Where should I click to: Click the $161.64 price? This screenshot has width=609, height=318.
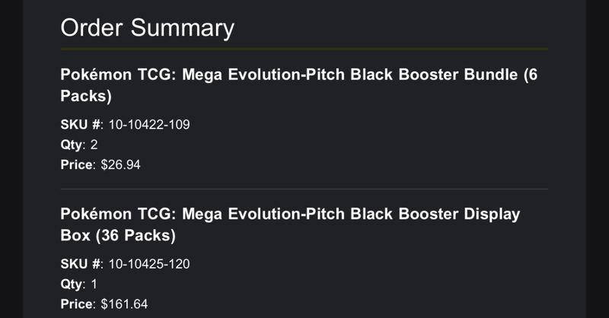124,304
